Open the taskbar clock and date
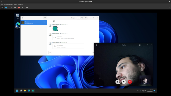This screenshot has width=171, height=96. coord(150,91)
